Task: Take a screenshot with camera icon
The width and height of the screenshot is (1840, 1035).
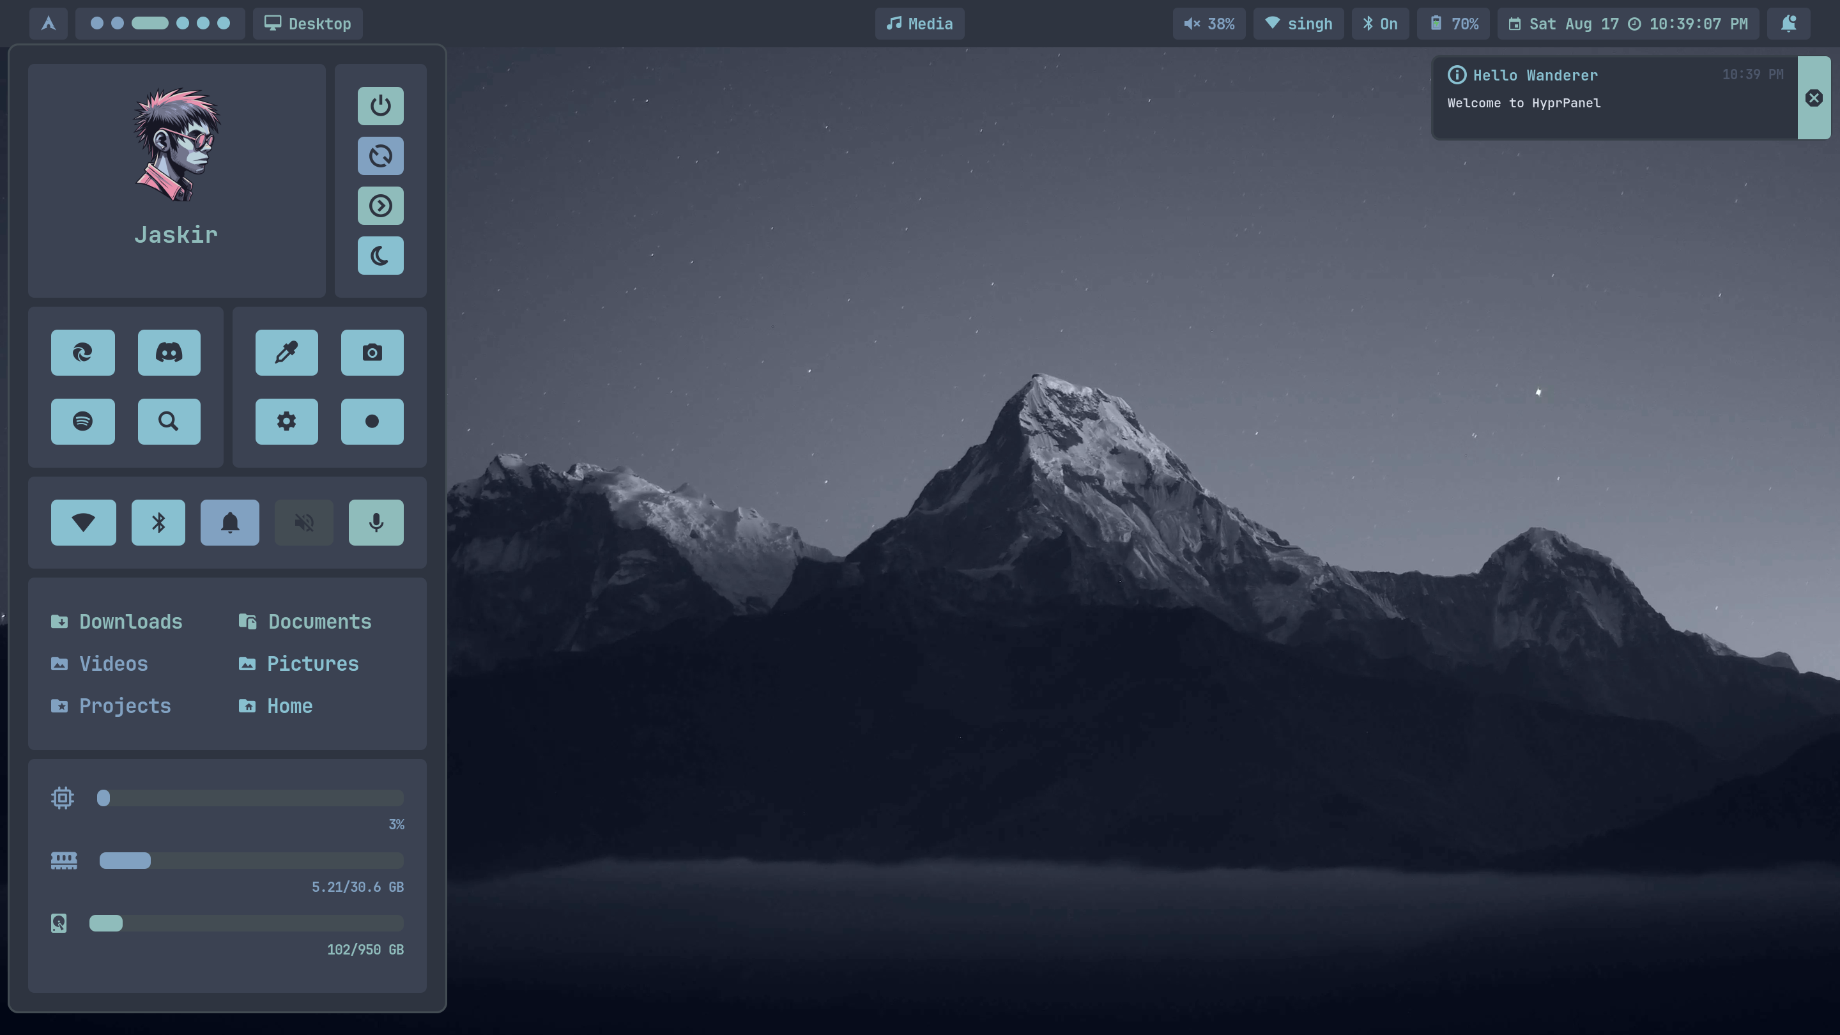Action: coord(372,352)
